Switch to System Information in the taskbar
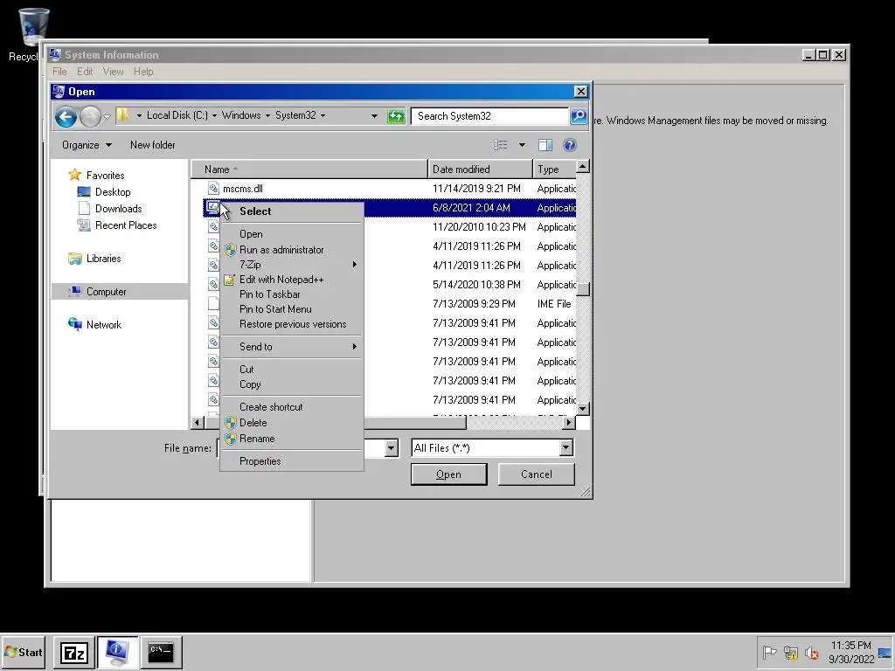The image size is (895, 671). 118,652
